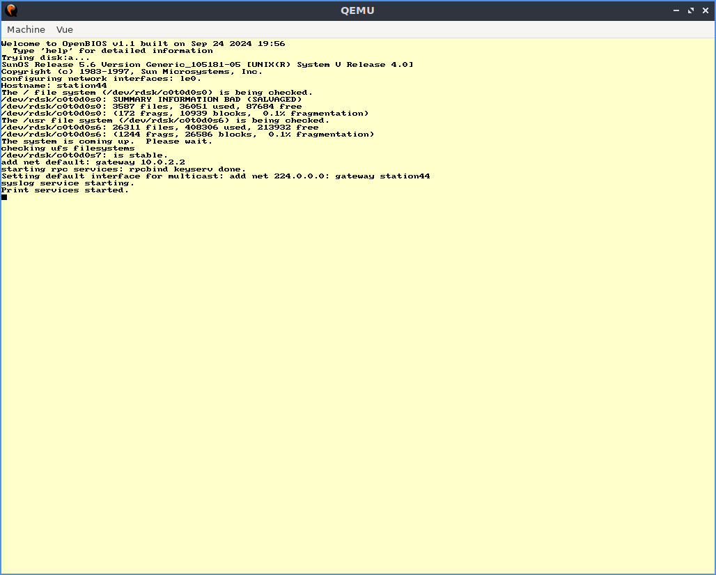This screenshot has height=575, width=716.
Task: Click 'The /usr file system' being checked line
Action: (165, 120)
